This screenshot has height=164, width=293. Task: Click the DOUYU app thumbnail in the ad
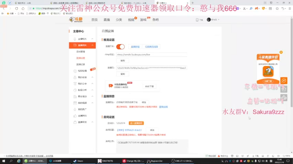[268, 71]
